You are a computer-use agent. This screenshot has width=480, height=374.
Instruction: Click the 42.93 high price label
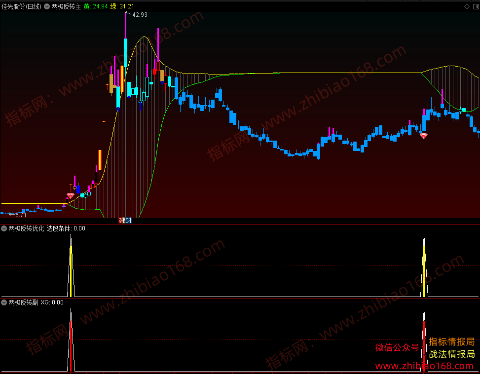140,15
